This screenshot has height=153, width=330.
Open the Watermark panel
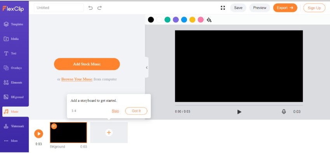14,126
